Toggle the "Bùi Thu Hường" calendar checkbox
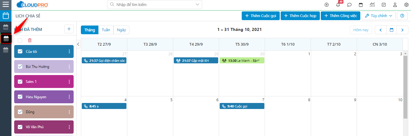The width and height of the screenshot is (411, 136). [20, 67]
